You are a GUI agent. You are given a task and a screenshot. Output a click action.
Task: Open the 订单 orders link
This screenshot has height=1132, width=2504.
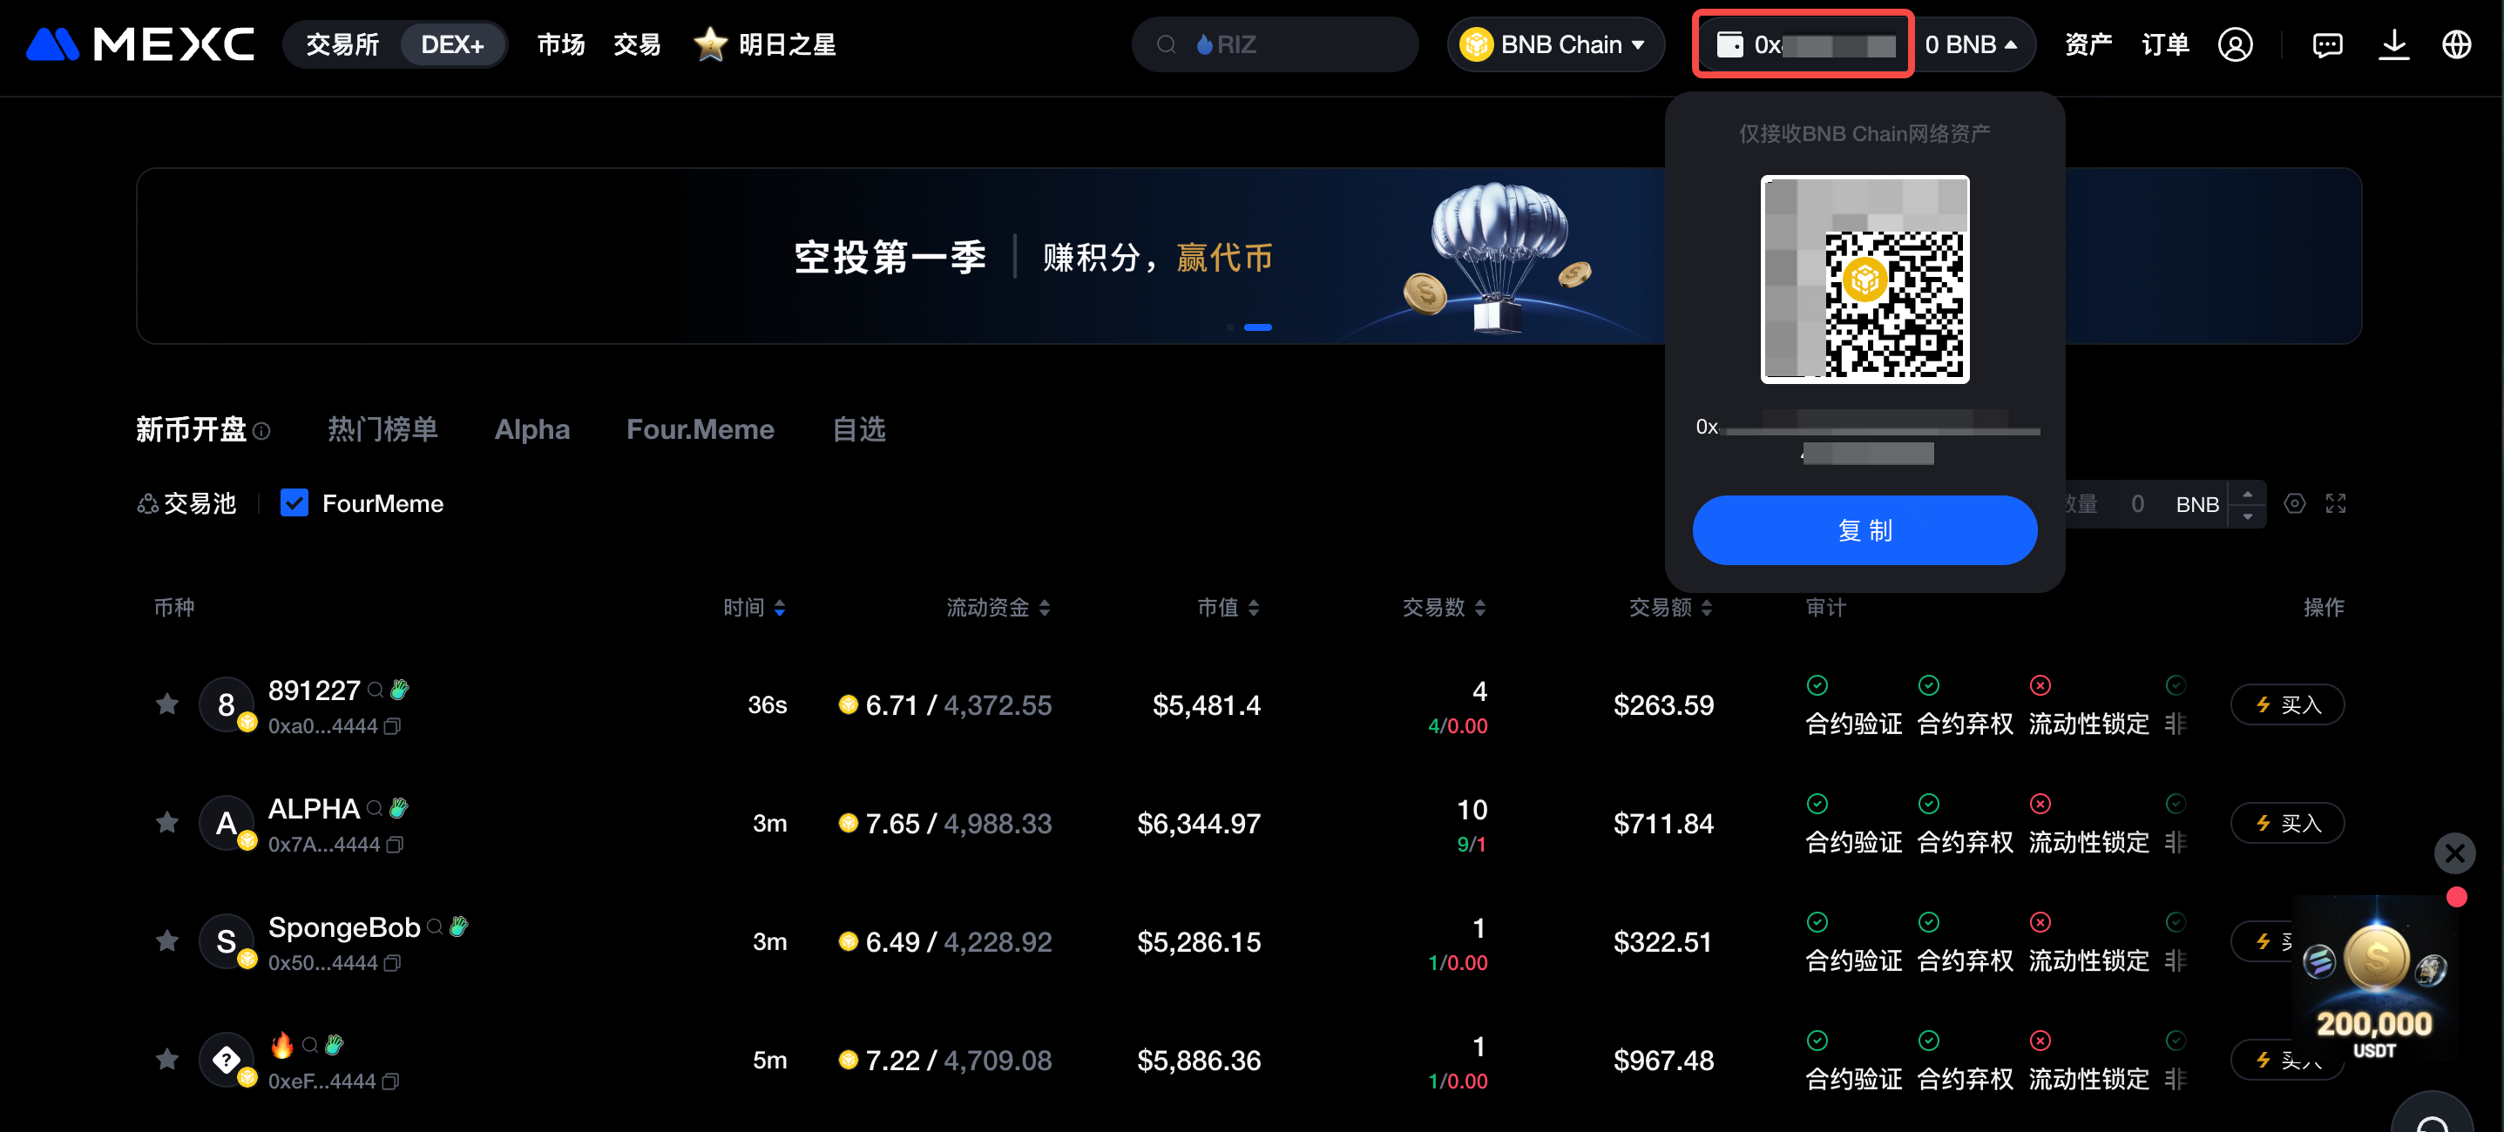[x=2165, y=44]
